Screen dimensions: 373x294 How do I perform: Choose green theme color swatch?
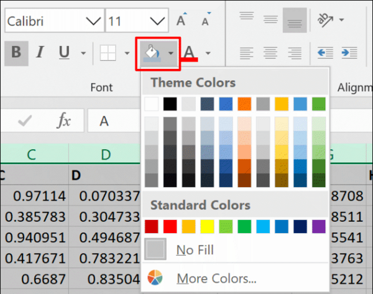point(319,104)
